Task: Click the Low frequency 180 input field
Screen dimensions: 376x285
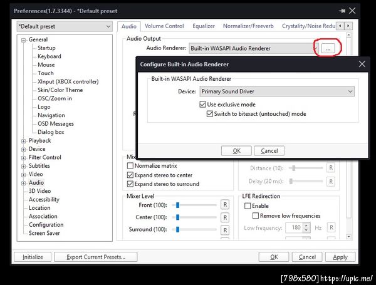Action: tap(295, 227)
